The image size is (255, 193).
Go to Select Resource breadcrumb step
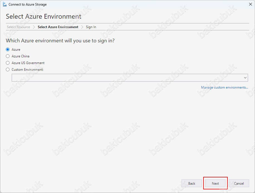point(18,27)
